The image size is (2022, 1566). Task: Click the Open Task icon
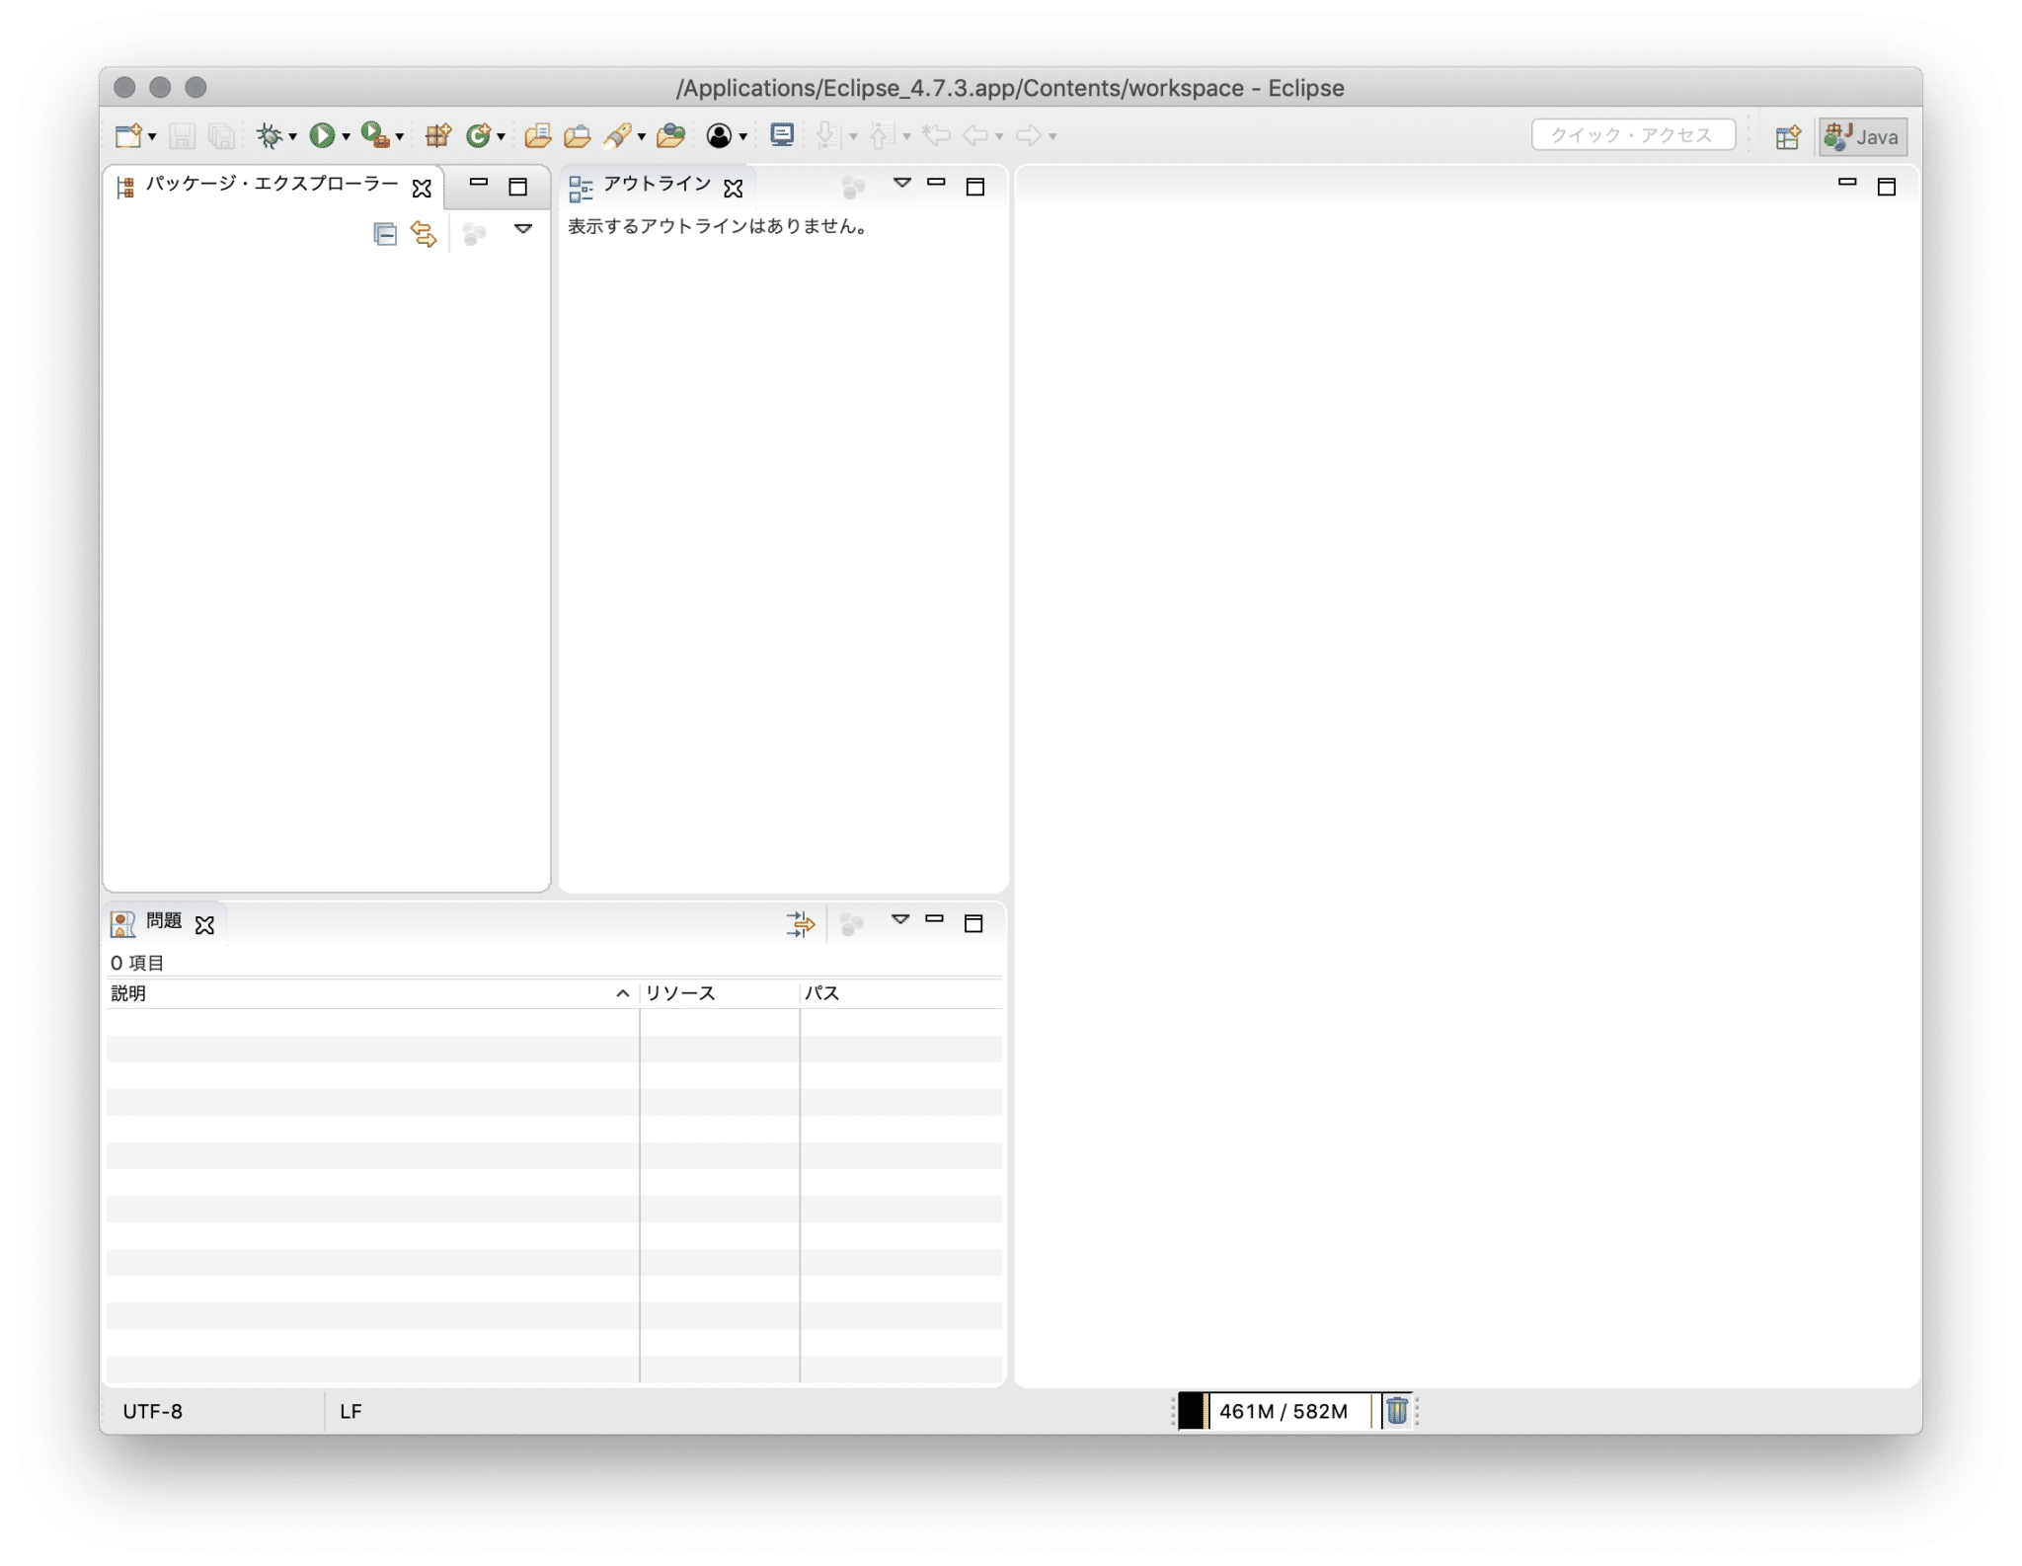coord(577,136)
